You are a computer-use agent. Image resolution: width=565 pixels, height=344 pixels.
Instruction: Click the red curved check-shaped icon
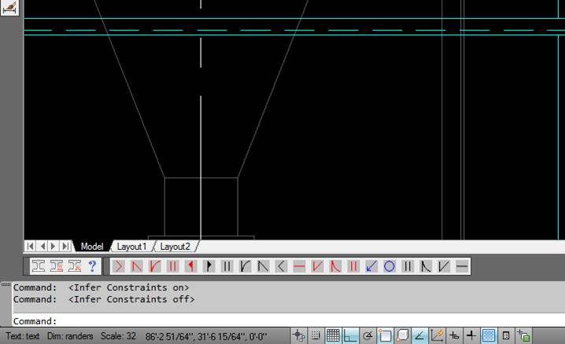click(155, 266)
